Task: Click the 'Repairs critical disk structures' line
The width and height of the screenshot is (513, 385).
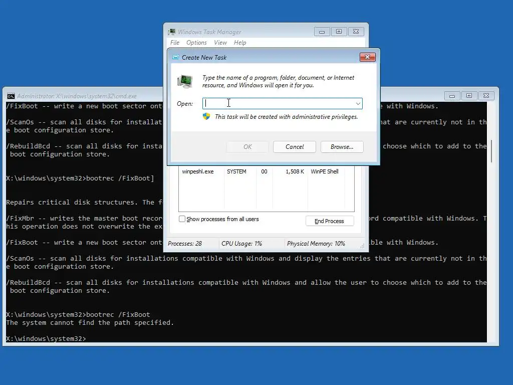Action: pyautogui.click(x=84, y=203)
